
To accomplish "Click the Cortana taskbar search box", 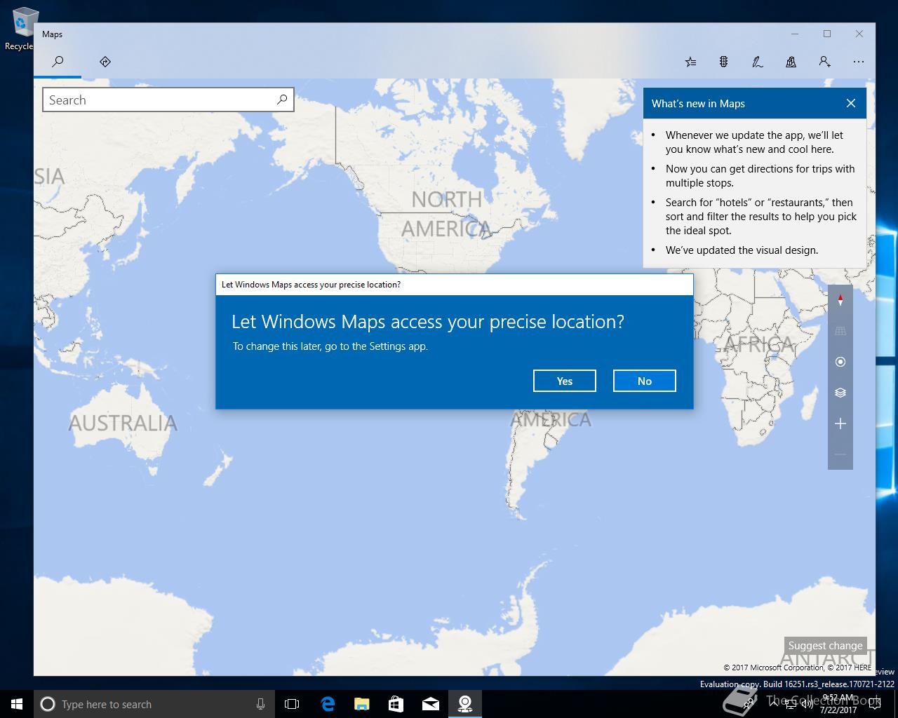I will [x=154, y=704].
